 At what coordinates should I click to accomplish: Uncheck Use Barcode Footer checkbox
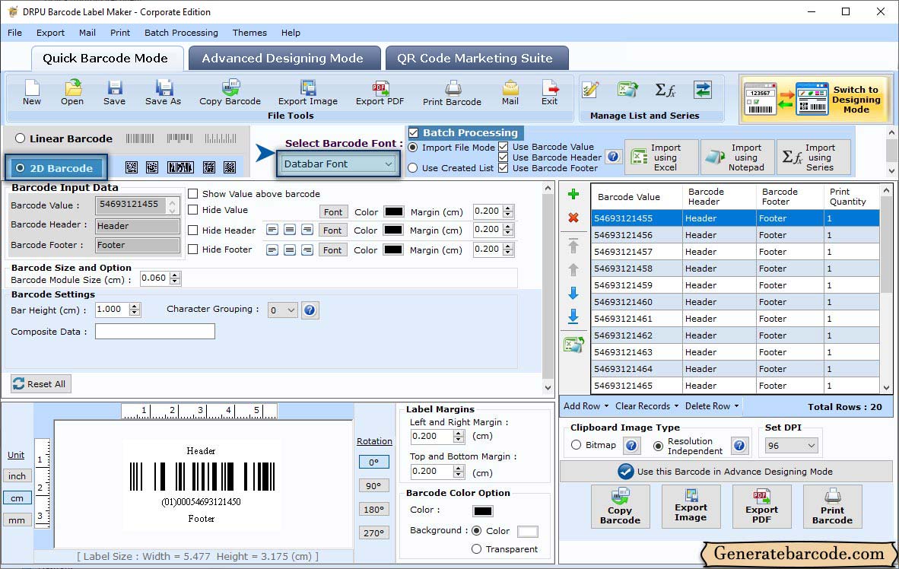tap(504, 168)
